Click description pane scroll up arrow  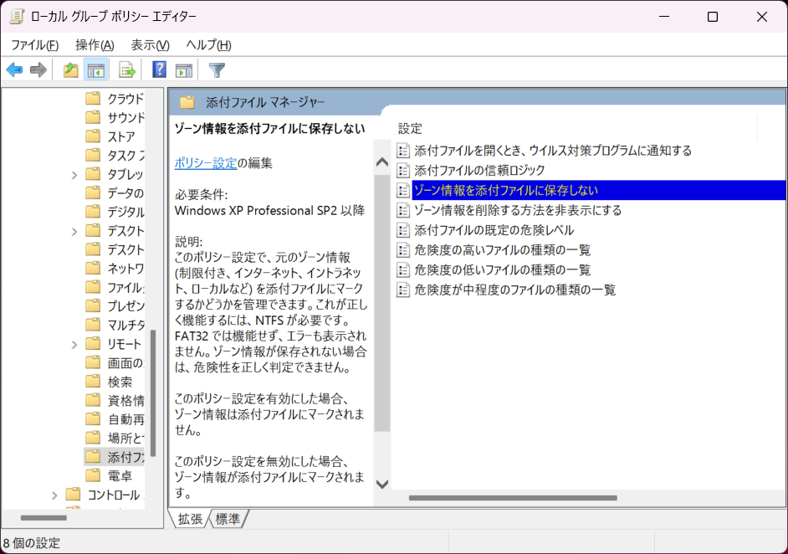tap(382, 162)
